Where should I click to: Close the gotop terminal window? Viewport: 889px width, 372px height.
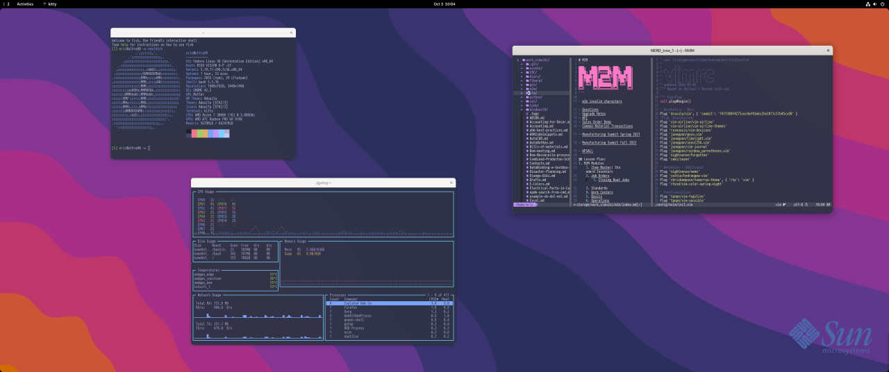449,183
